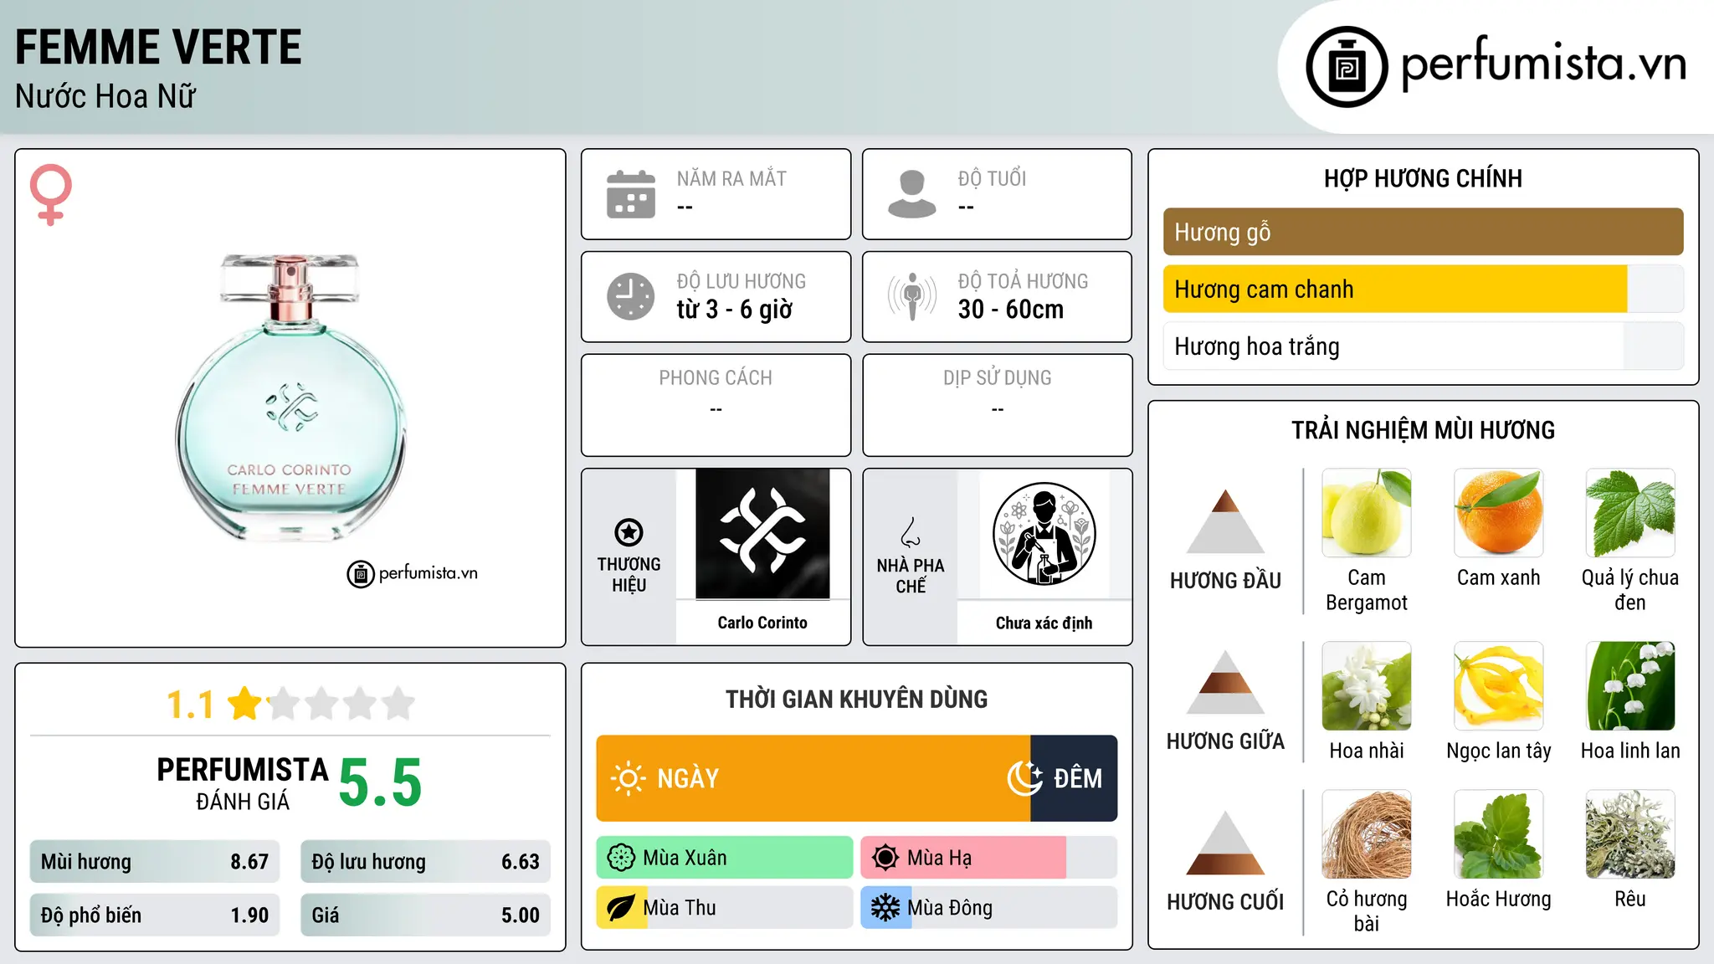Click the perfumista.vn header wordmark
Image resolution: width=1714 pixels, height=964 pixels.
pyautogui.click(x=1544, y=63)
